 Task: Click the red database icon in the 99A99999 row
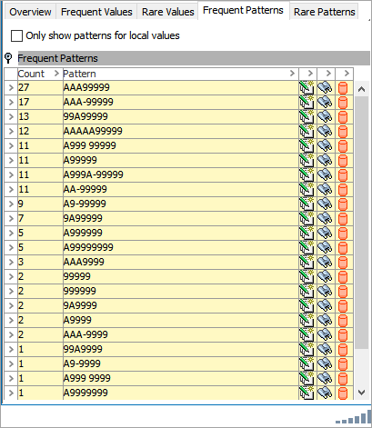pyautogui.click(x=343, y=117)
